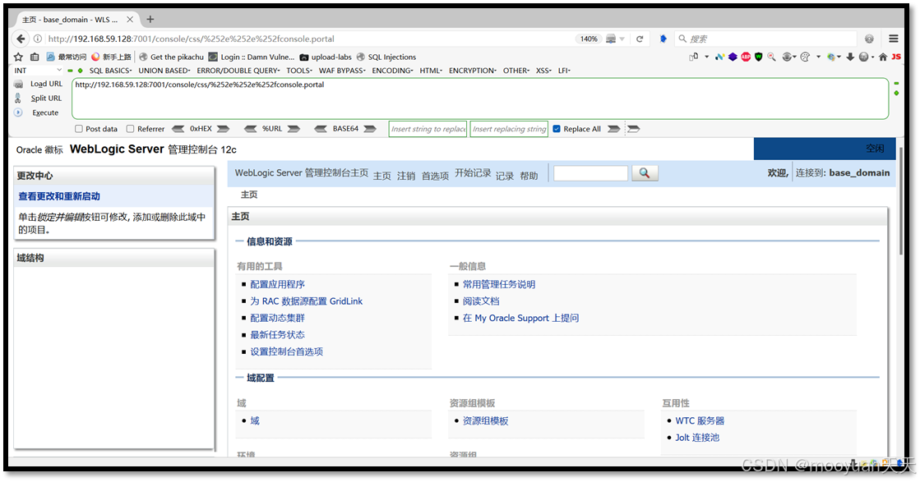Open the 配置应用程序 link

pyautogui.click(x=278, y=284)
